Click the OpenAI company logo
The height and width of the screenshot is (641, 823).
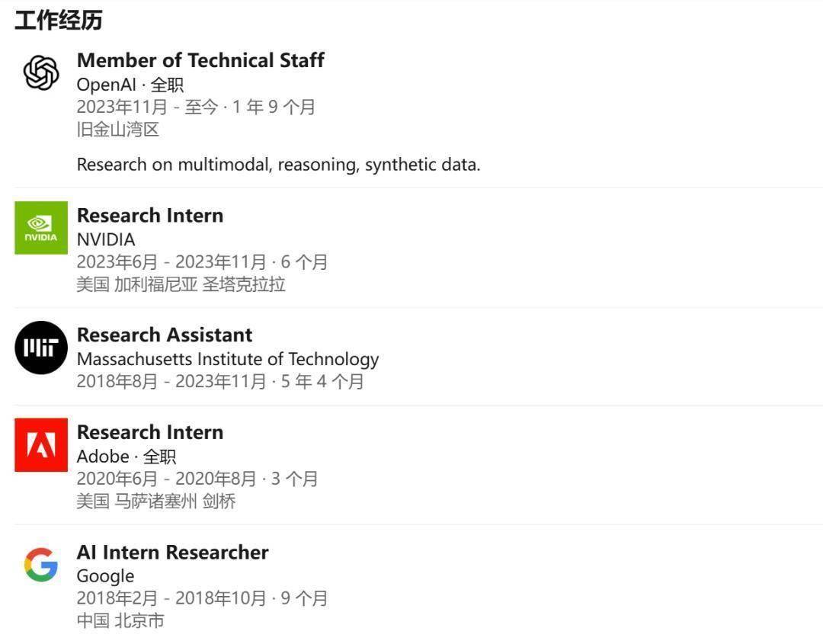[x=41, y=73]
